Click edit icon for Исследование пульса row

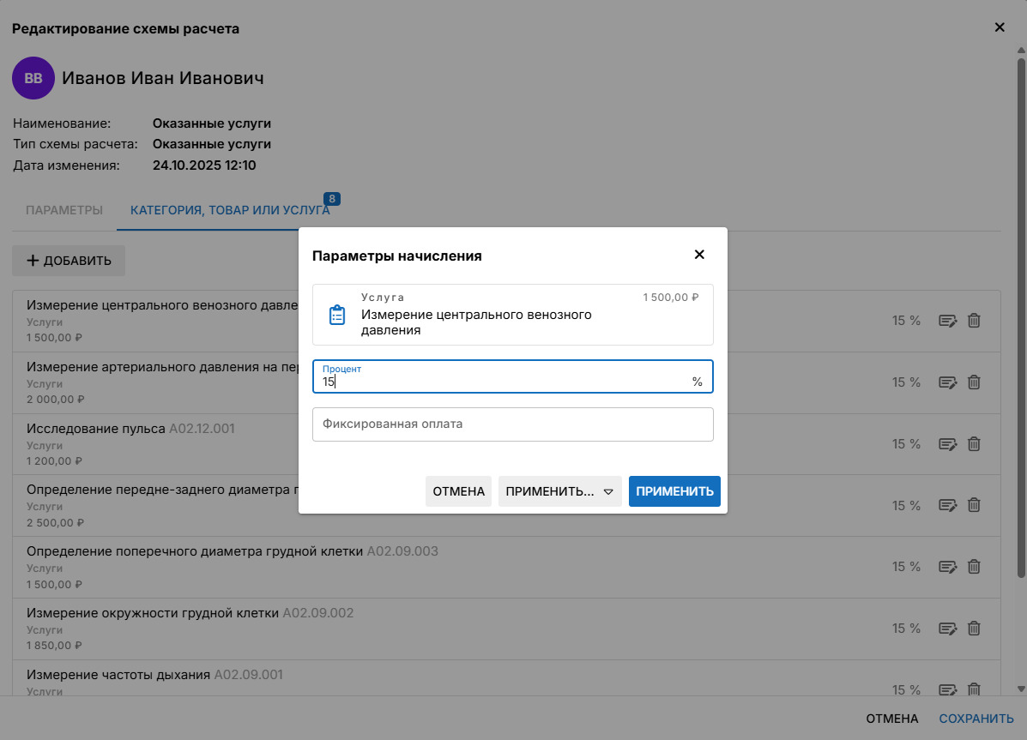coord(947,444)
